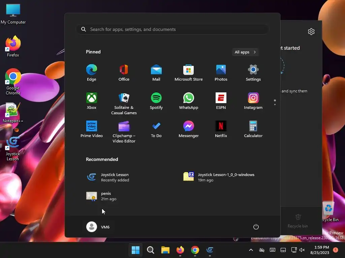Open Microsoft Store
The width and height of the screenshot is (345, 258).
click(189, 73)
